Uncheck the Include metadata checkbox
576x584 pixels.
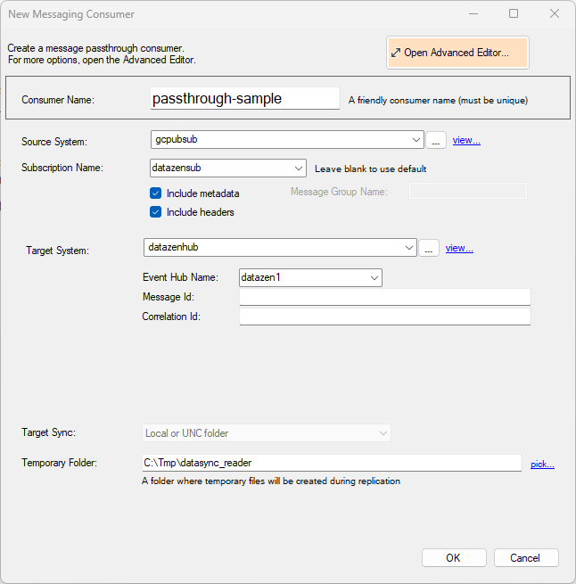(x=155, y=193)
